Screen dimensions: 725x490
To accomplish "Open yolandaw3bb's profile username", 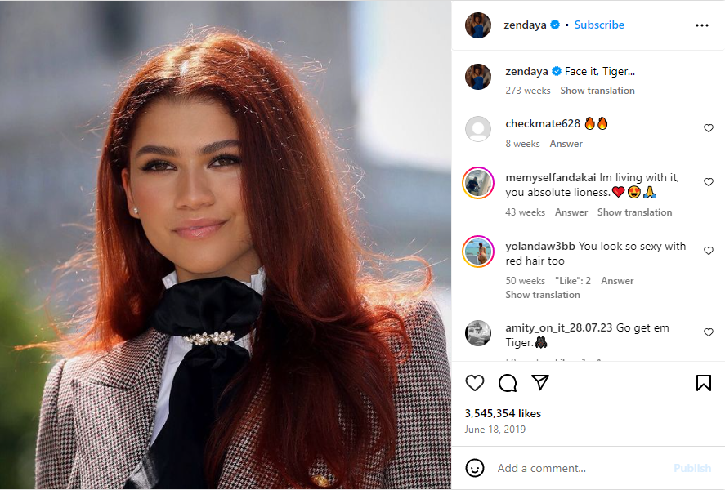I will coord(540,246).
